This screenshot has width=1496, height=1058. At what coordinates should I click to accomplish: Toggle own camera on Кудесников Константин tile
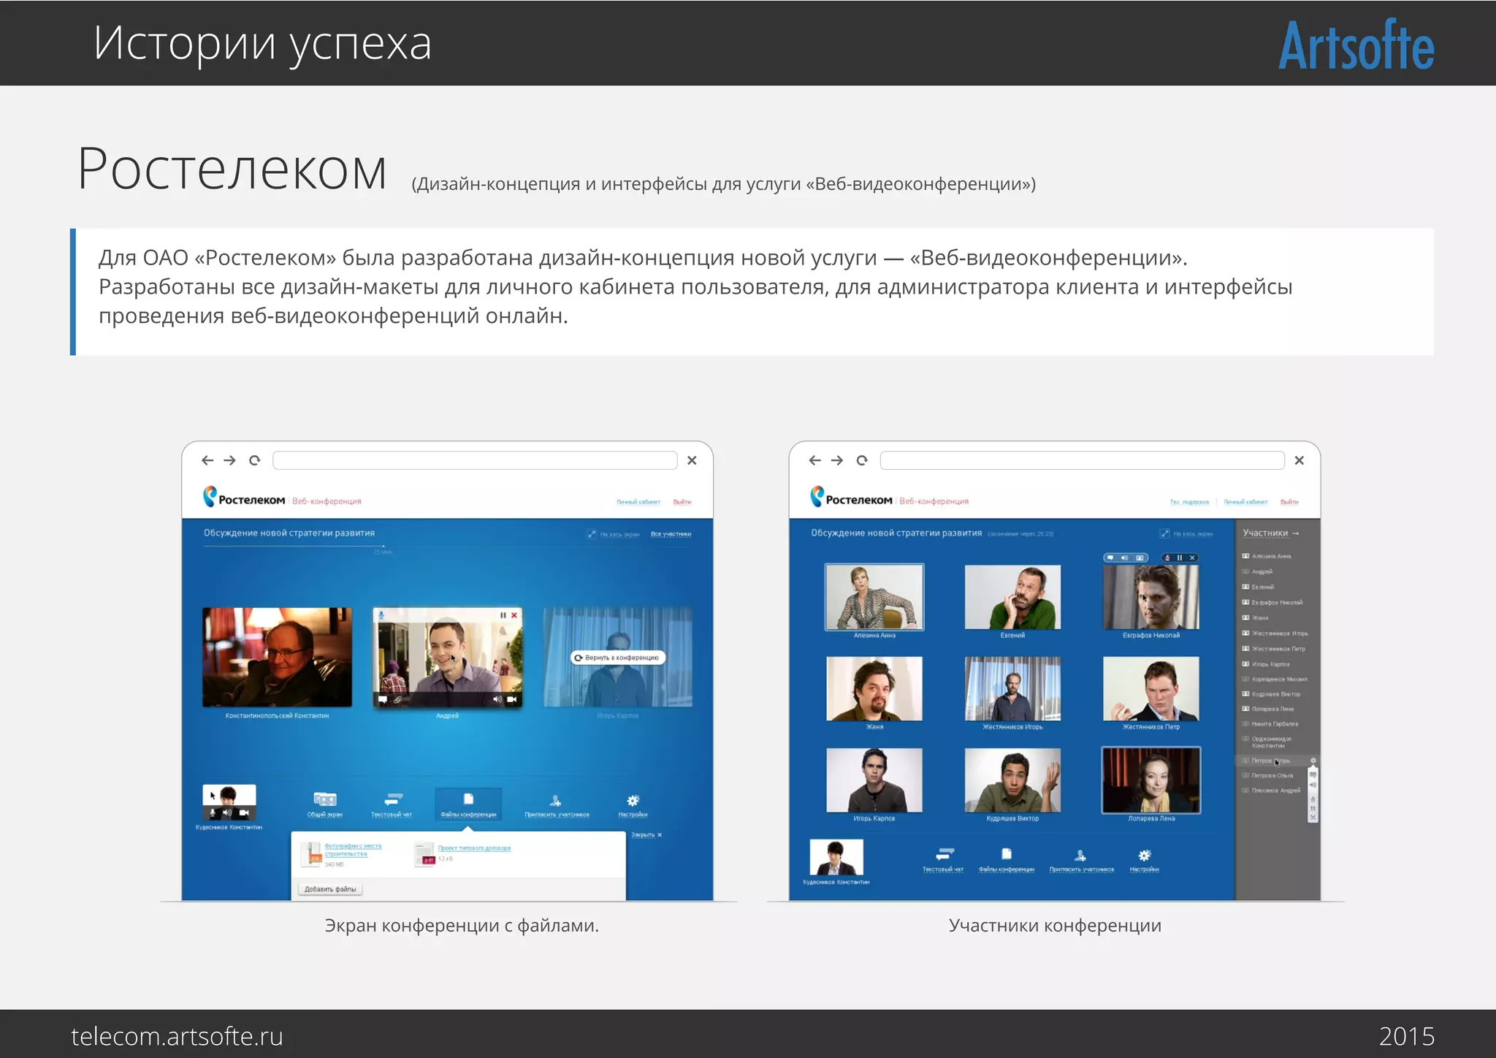pos(244,812)
